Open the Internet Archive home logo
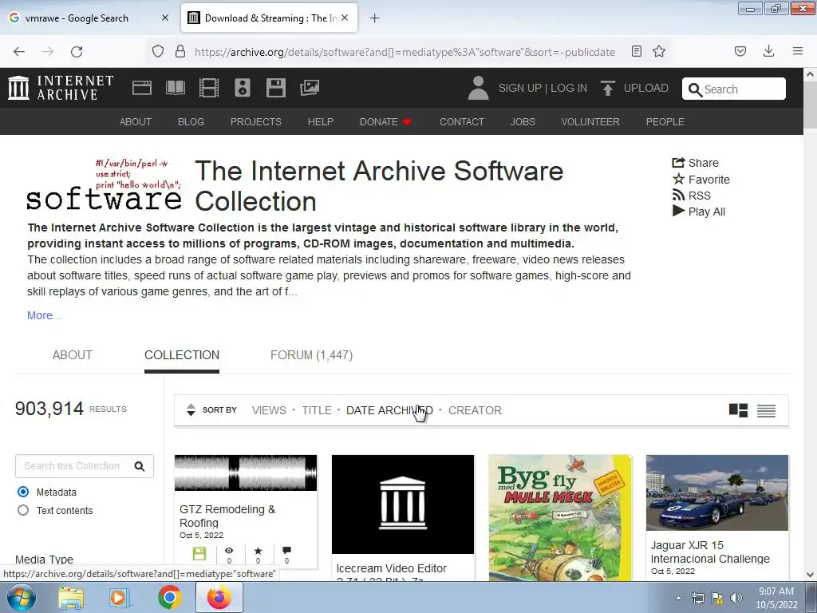Screen dimensions: 817x613 click(61, 88)
